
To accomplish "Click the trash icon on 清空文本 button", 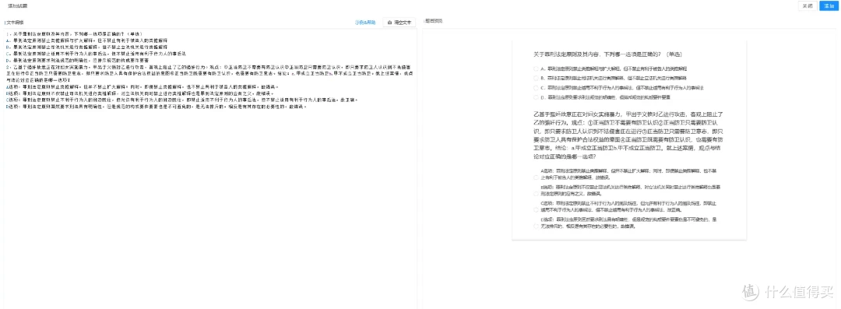I will point(389,23).
